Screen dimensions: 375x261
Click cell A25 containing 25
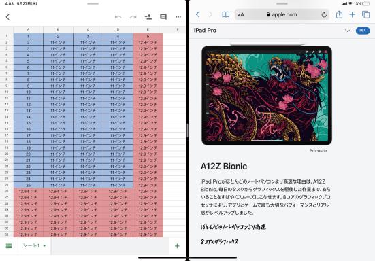(28, 185)
